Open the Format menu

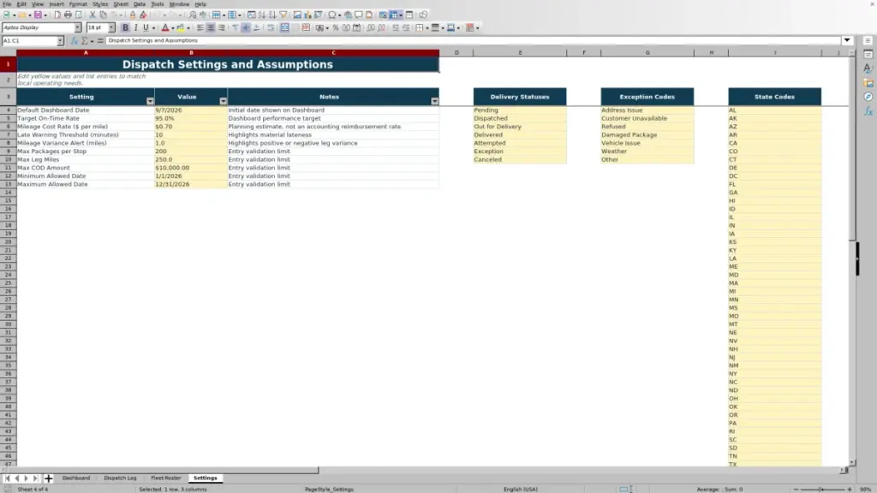tap(78, 4)
